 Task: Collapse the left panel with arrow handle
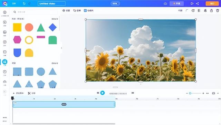coord(61,48)
